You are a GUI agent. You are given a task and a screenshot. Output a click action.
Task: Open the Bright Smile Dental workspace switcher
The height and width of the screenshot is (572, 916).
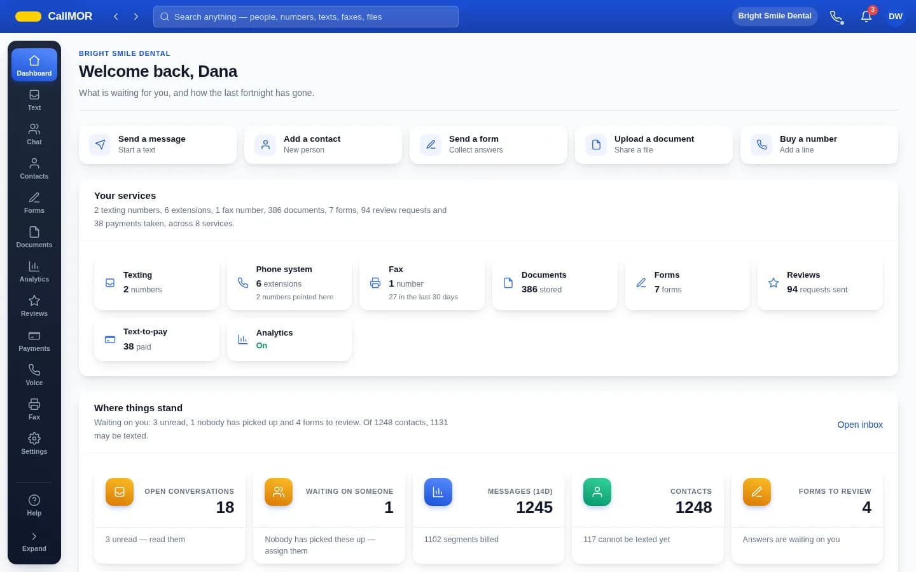click(x=775, y=16)
